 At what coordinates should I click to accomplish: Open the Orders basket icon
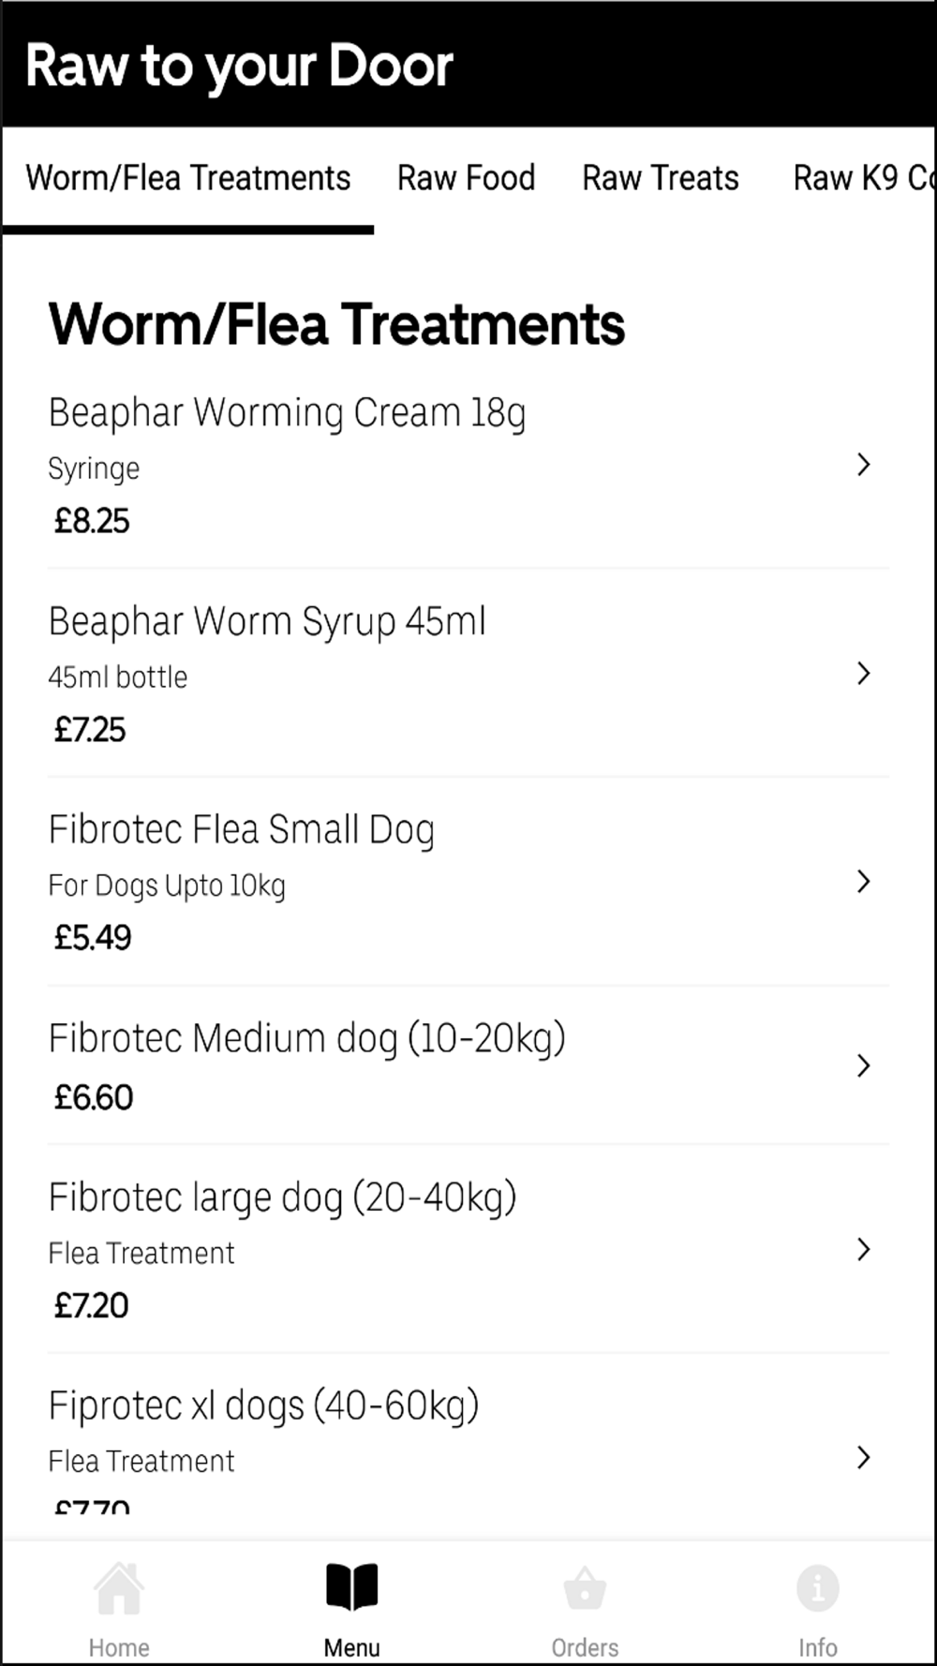tap(585, 1590)
